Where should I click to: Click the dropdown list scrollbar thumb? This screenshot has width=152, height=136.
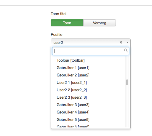[127, 82]
